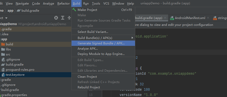Select the app module in the tree

[x=36, y=39]
